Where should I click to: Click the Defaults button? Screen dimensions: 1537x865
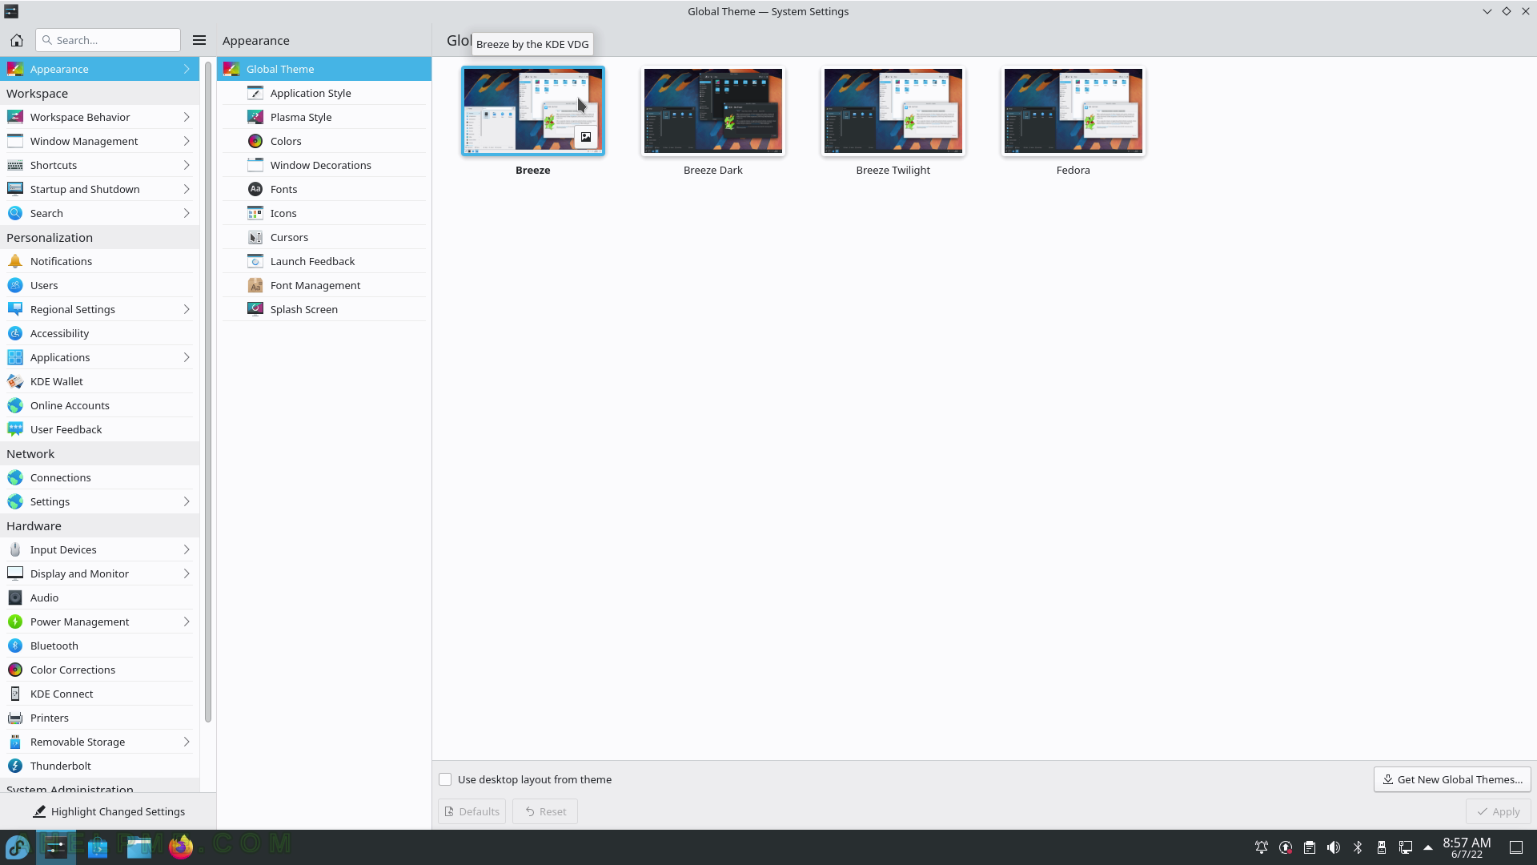(x=472, y=811)
